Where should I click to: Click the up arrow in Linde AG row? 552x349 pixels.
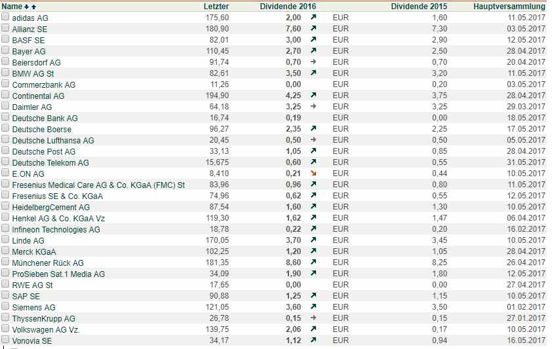[313, 240]
